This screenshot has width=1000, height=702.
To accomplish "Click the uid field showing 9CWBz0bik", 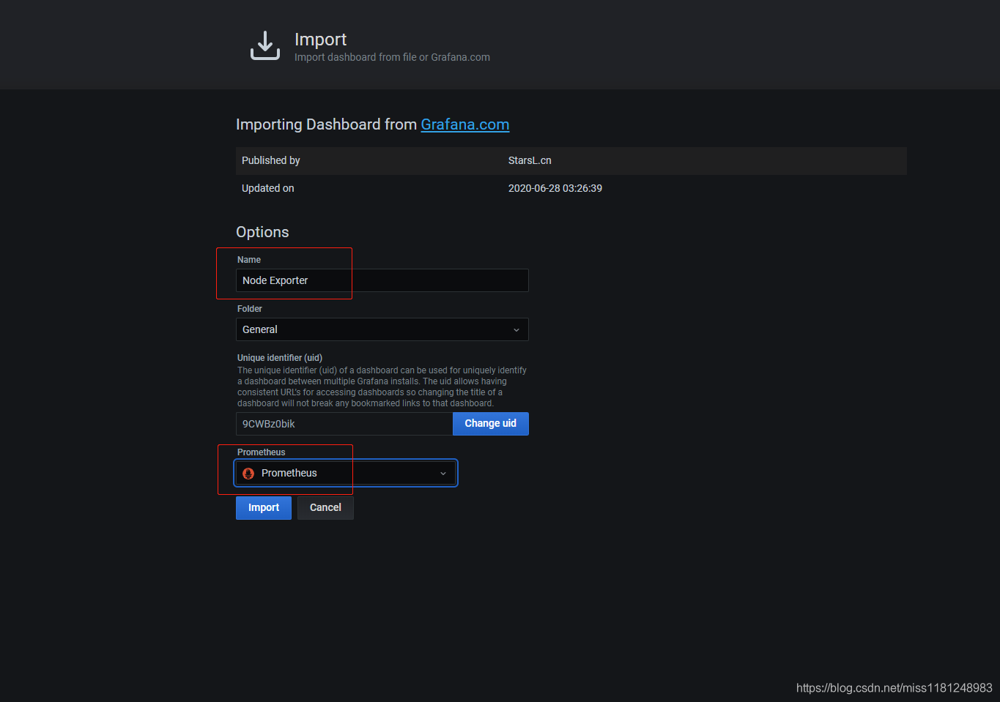I will 344,424.
